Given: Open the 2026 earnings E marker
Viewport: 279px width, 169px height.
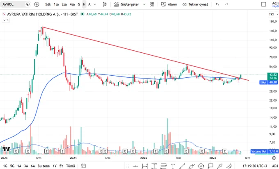Looking at the screenshot, I should pos(225,151).
